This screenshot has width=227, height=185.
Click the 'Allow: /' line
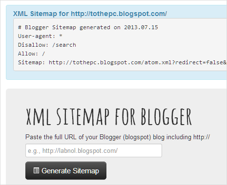[x=31, y=54]
